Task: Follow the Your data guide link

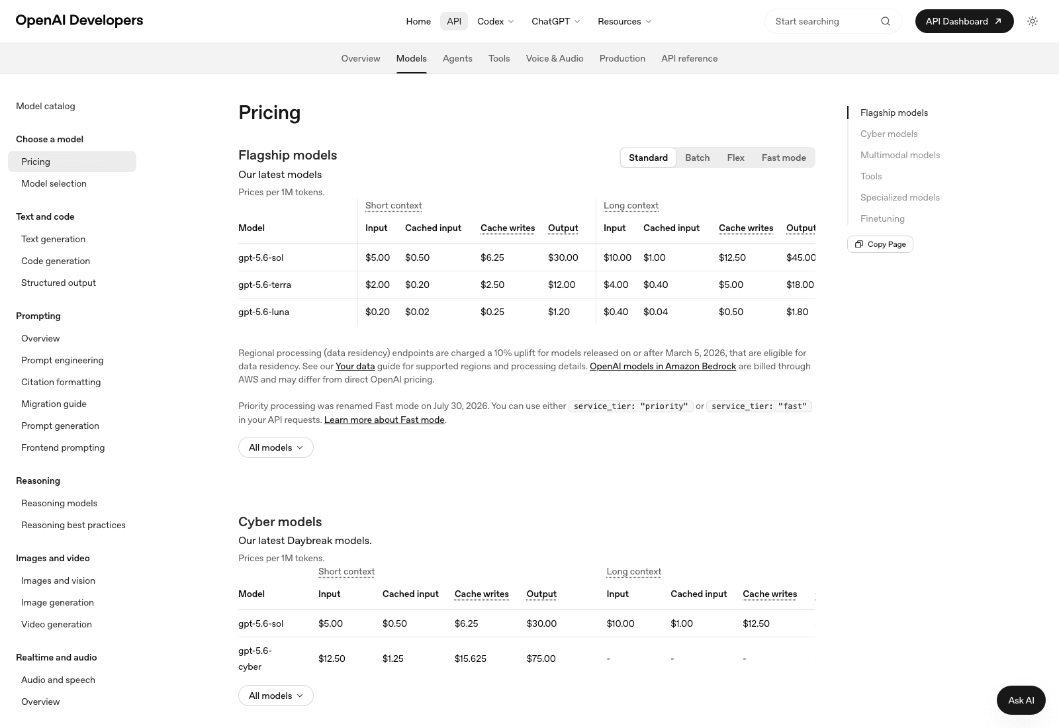Action: (355, 366)
